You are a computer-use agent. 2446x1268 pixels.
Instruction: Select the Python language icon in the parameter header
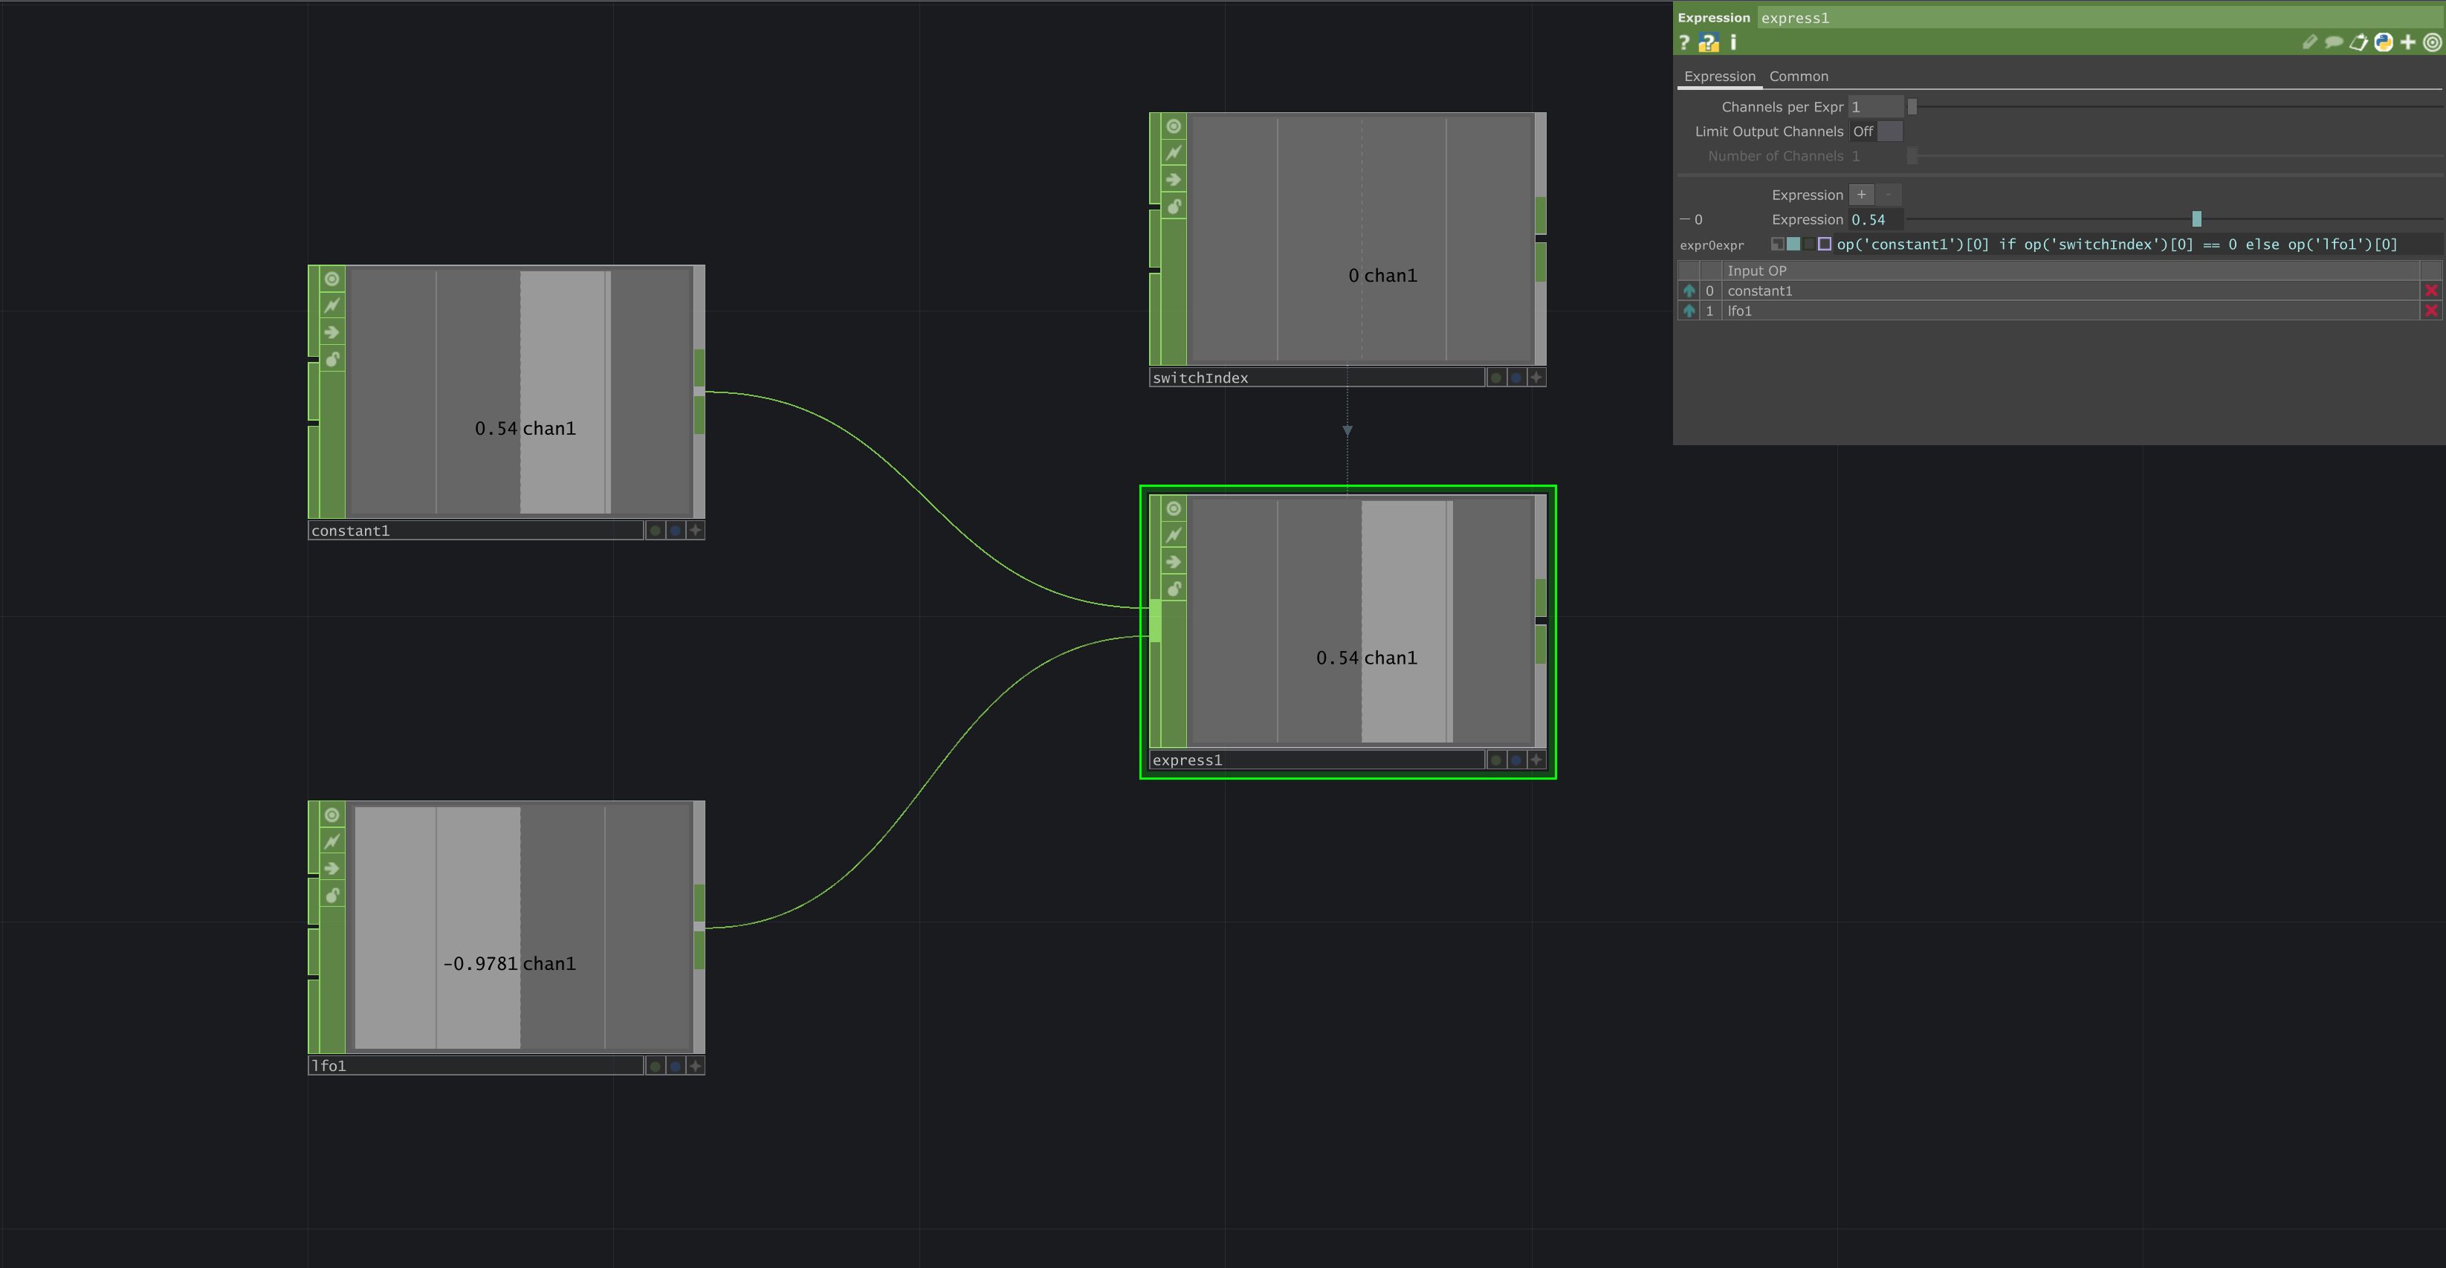[x=2384, y=43]
